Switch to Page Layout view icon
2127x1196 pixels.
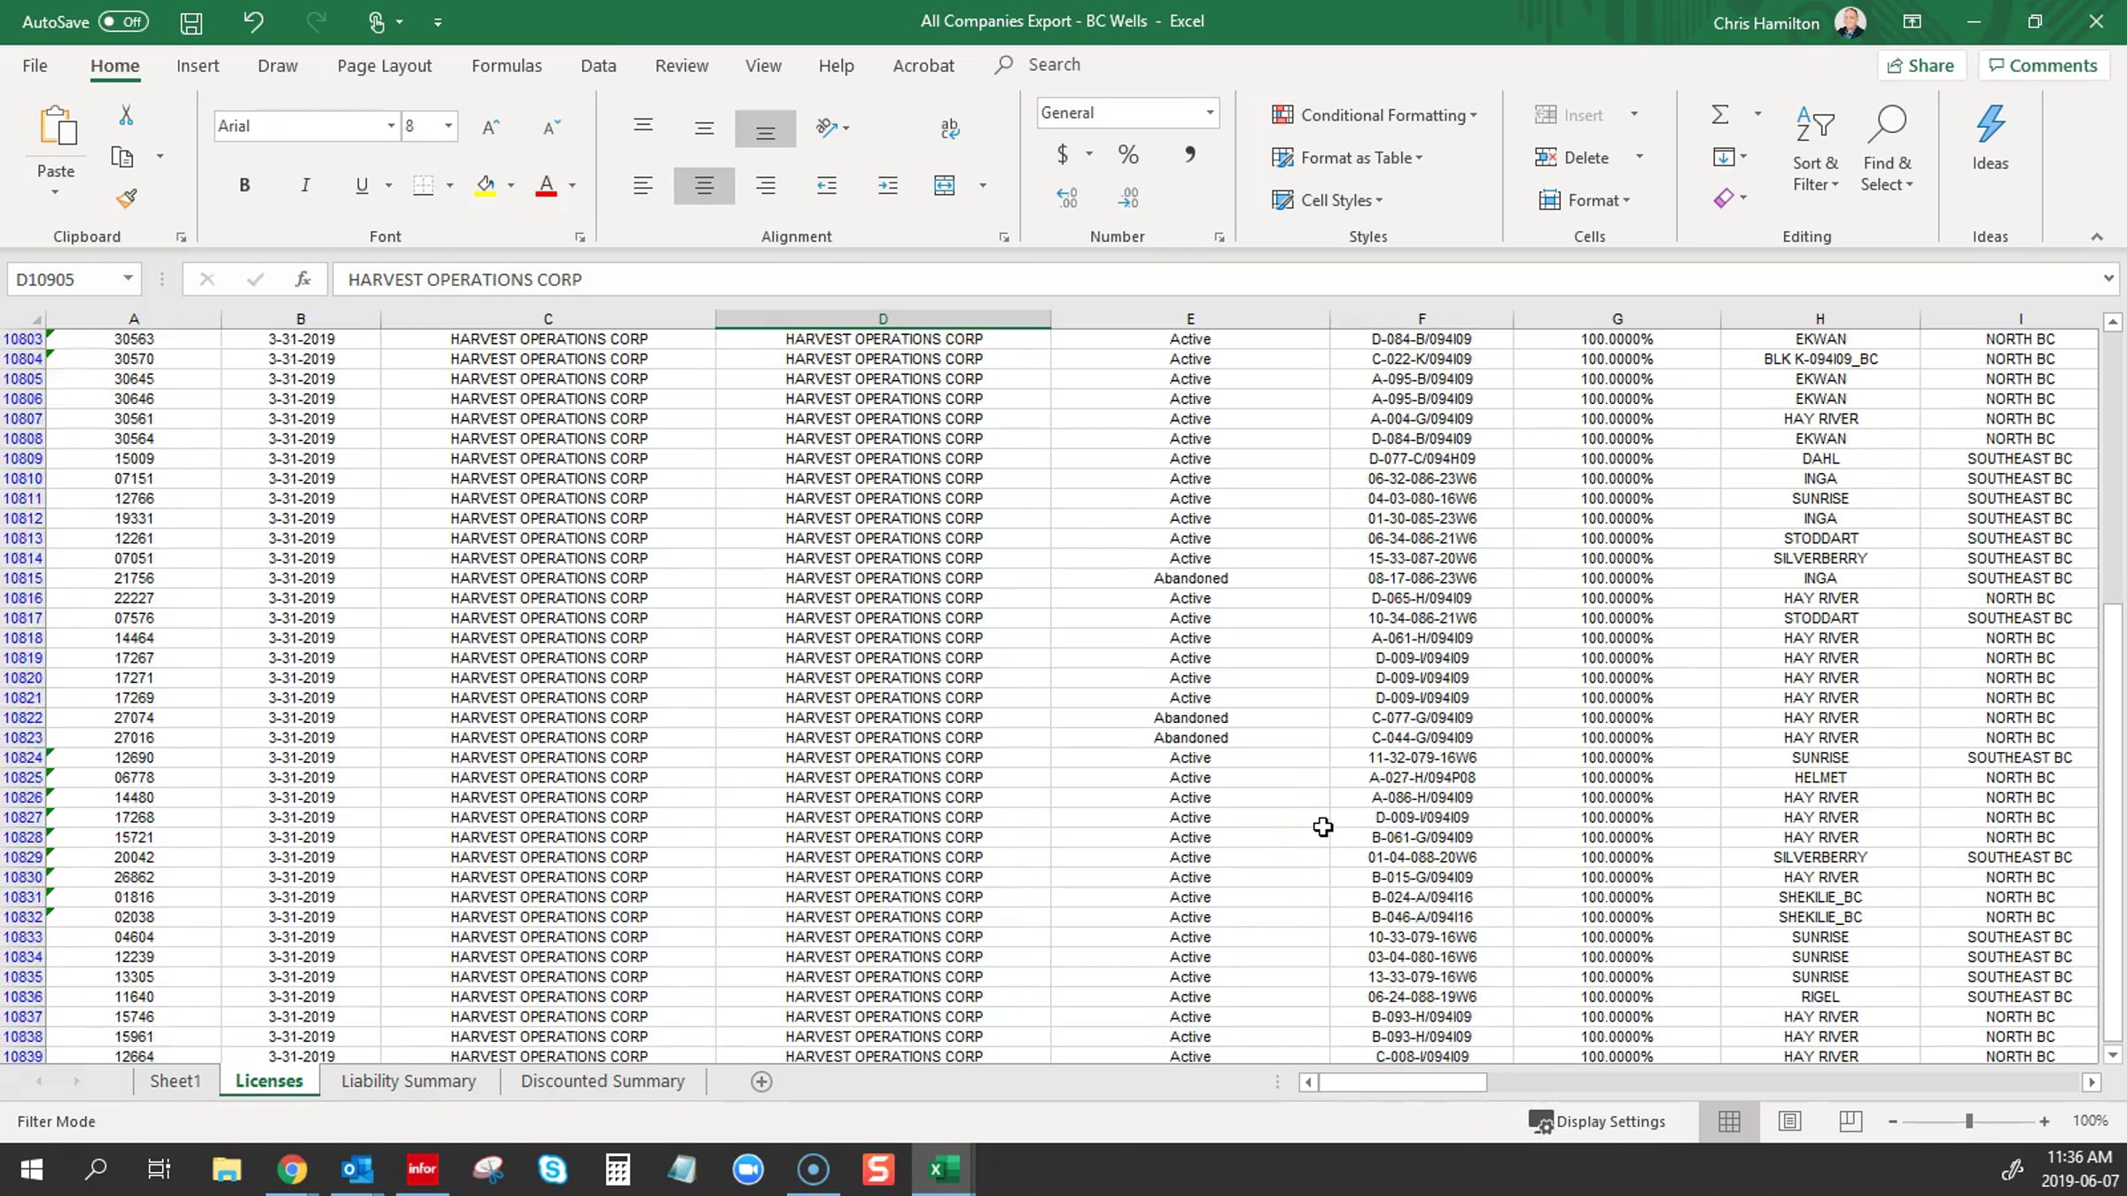point(1789,1121)
